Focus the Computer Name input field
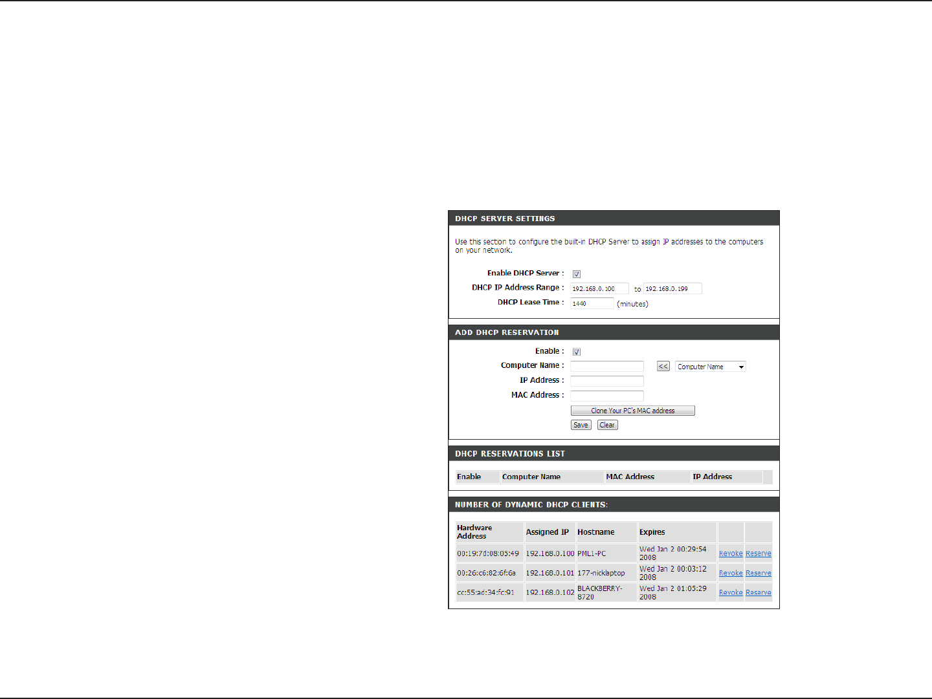Image resolution: width=932 pixels, height=699 pixels. [607, 367]
